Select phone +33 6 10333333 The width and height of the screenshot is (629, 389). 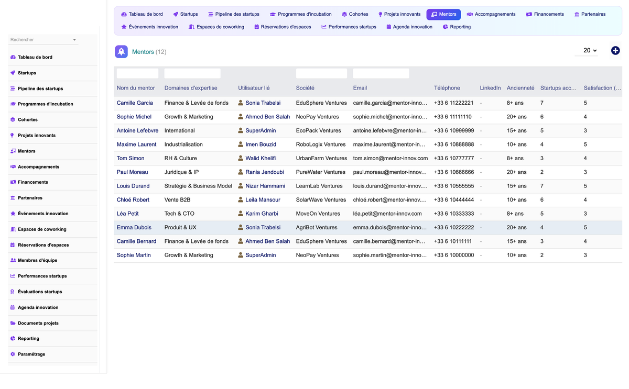pyautogui.click(x=454, y=214)
